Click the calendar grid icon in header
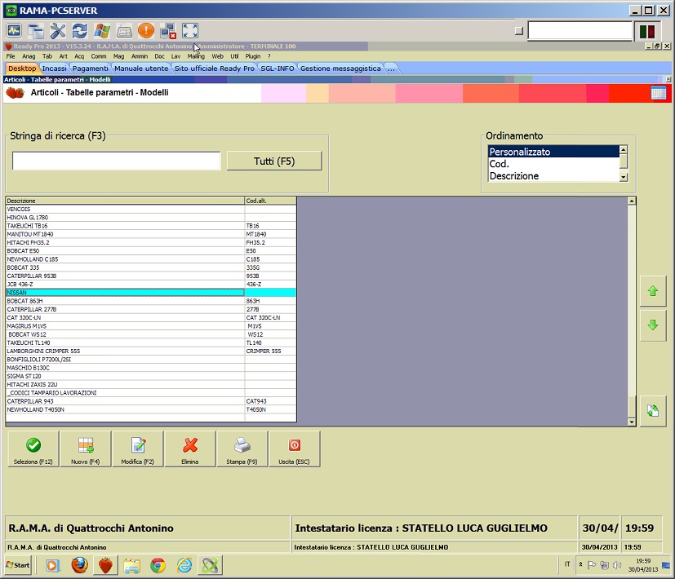The image size is (675, 579). [x=658, y=93]
